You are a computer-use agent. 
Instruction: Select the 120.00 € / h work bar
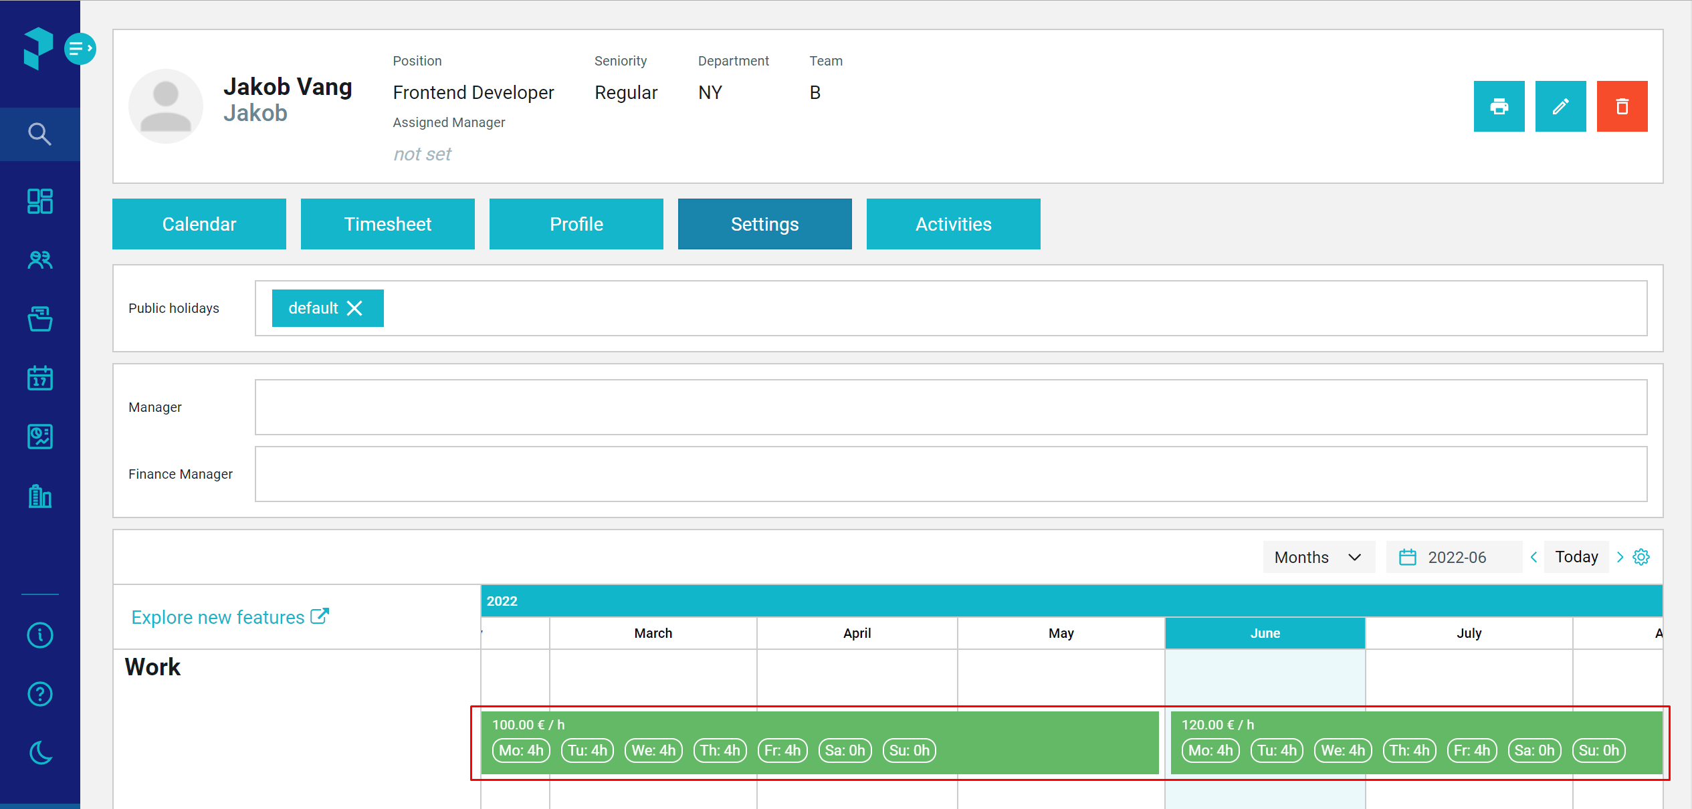coord(1416,743)
